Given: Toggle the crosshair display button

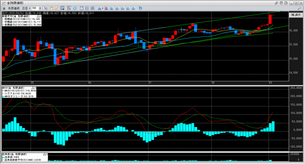Looking at the screenshot, I should coord(69,8).
